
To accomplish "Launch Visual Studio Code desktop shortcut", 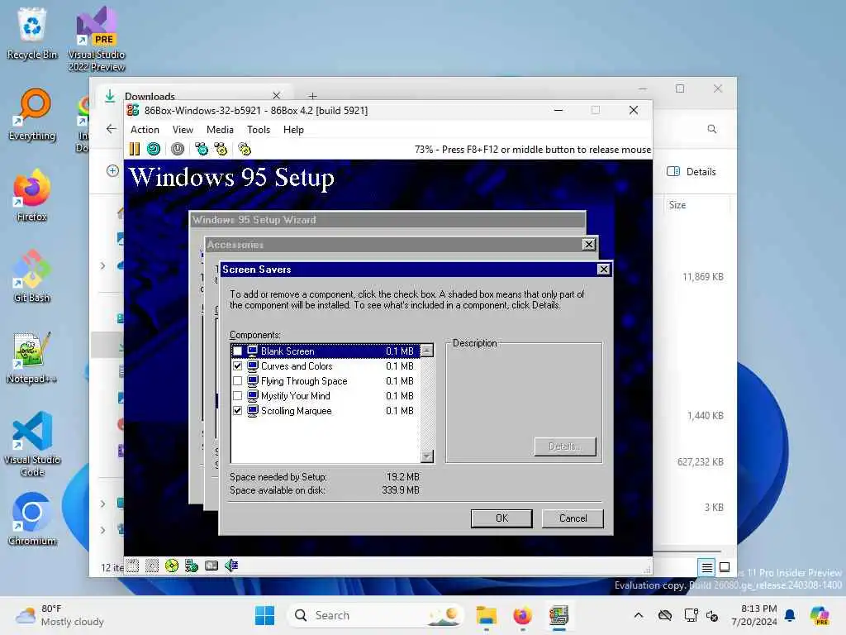I will tap(32, 444).
